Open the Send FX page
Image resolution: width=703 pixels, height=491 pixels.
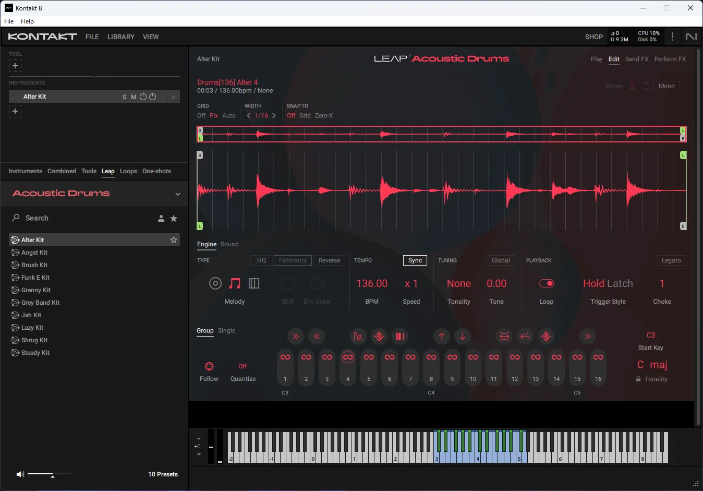pos(637,59)
